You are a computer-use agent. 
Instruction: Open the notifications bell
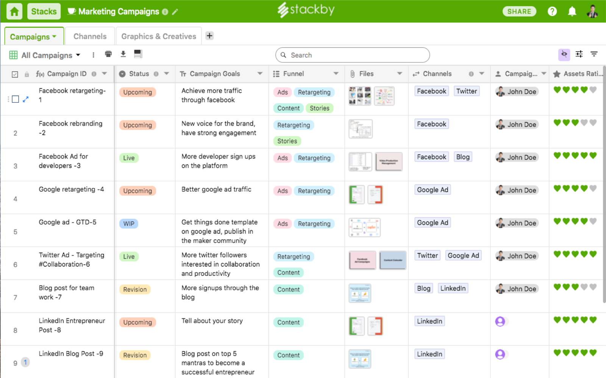[572, 11]
